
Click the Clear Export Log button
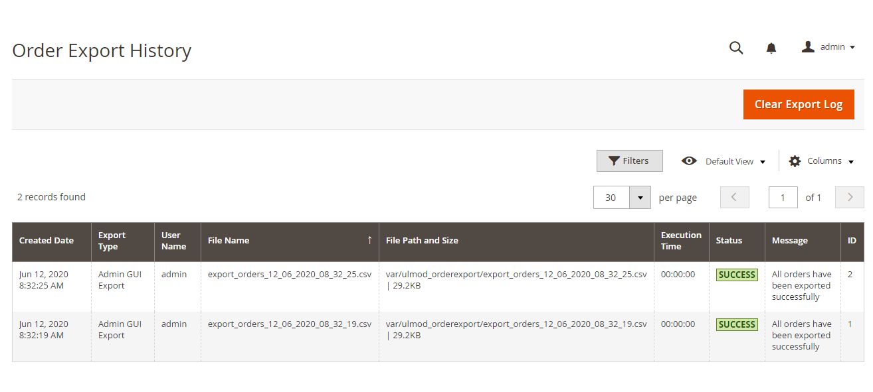tap(799, 105)
